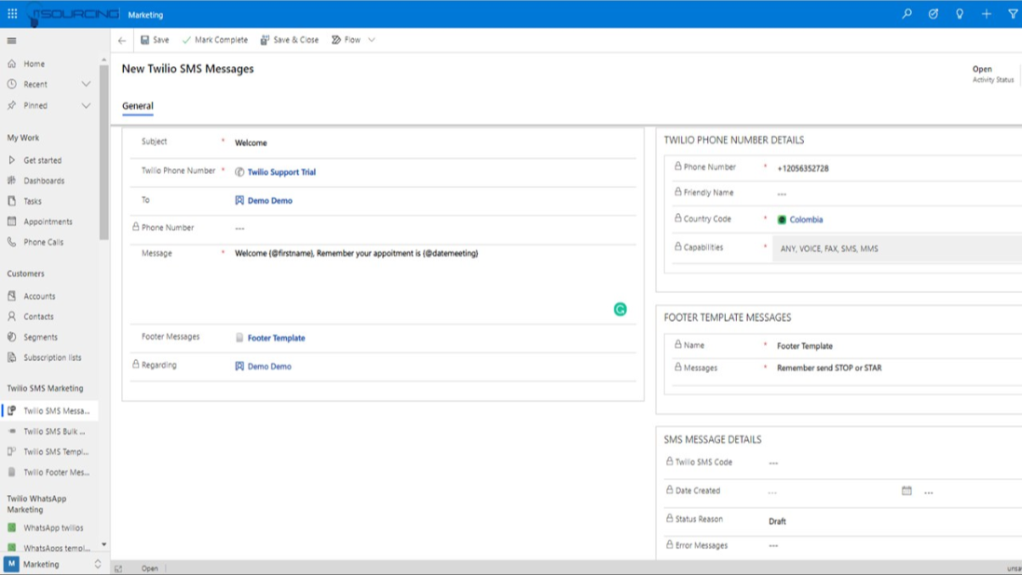This screenshot has width=1022, height=575.
Task: Open Twilio SMS Bulk in sidebar
Action: (x=49, y=431)
